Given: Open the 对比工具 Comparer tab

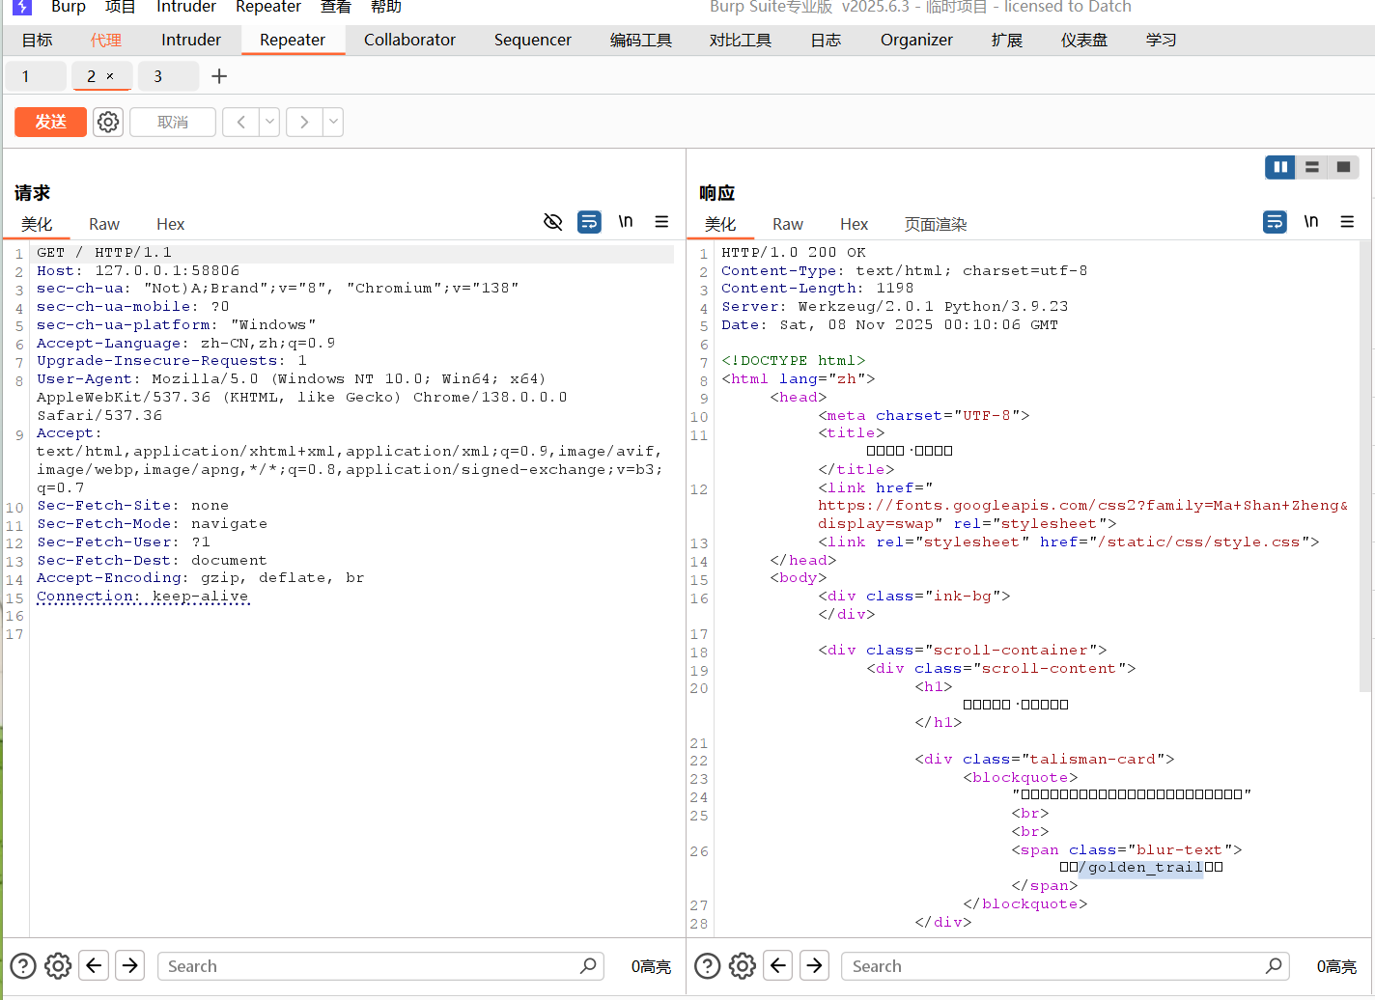Looking at the screenshot, I should coord(741,40).
